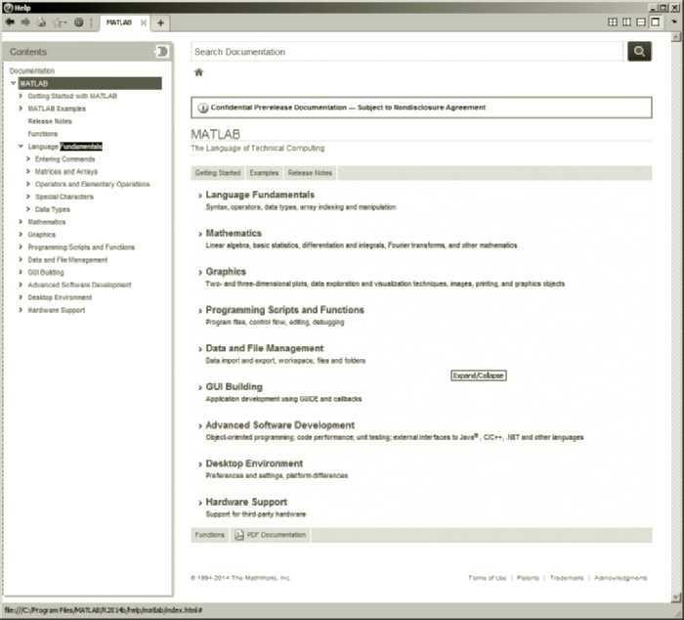Screen dimensions: 684x620
Task: Click the vertical scrollbar down arrow
Action: pyautogui.click(x=676, y=597)
